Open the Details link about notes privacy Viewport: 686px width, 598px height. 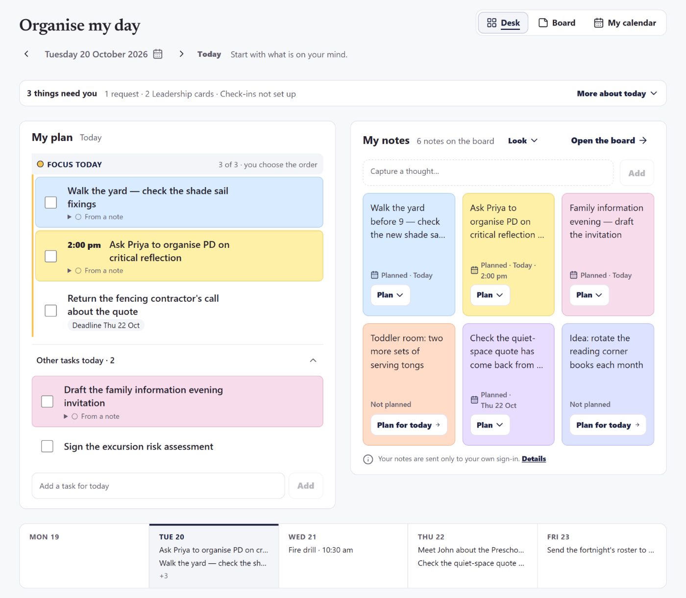point(534,459)
